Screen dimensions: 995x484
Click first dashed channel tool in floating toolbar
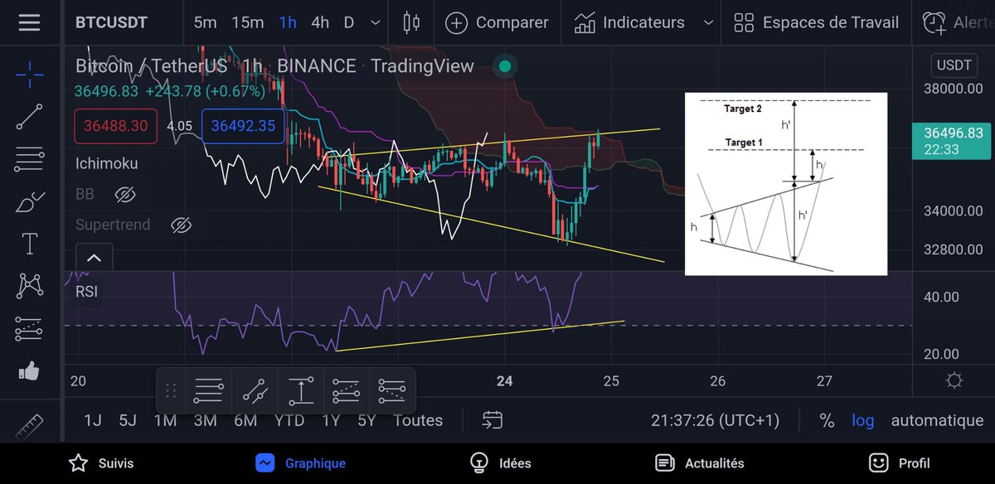click(347, 390)
